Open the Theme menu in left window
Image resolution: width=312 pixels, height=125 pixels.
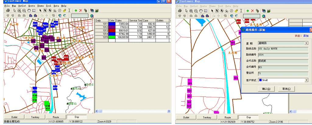pyautogui.click(x=41, y=6)
